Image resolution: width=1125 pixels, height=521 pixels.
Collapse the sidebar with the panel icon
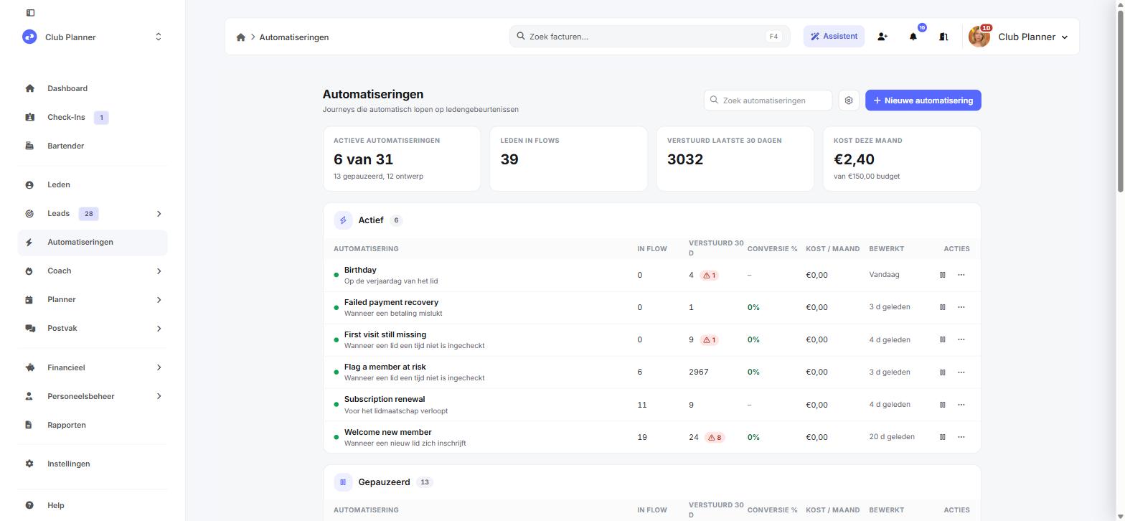(30, 13)
